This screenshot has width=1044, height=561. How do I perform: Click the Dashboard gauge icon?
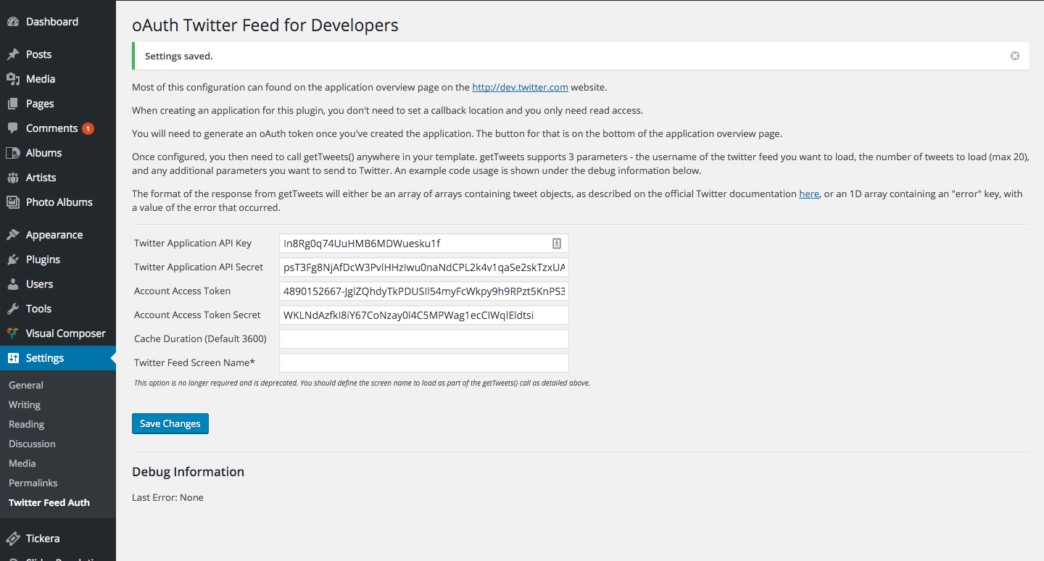coord(13,22)
